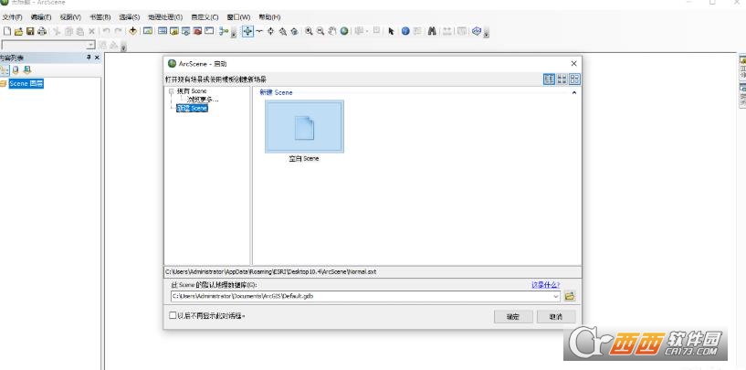Open the 帮助(H) menu
746x370 pixels.
[269, 17]
